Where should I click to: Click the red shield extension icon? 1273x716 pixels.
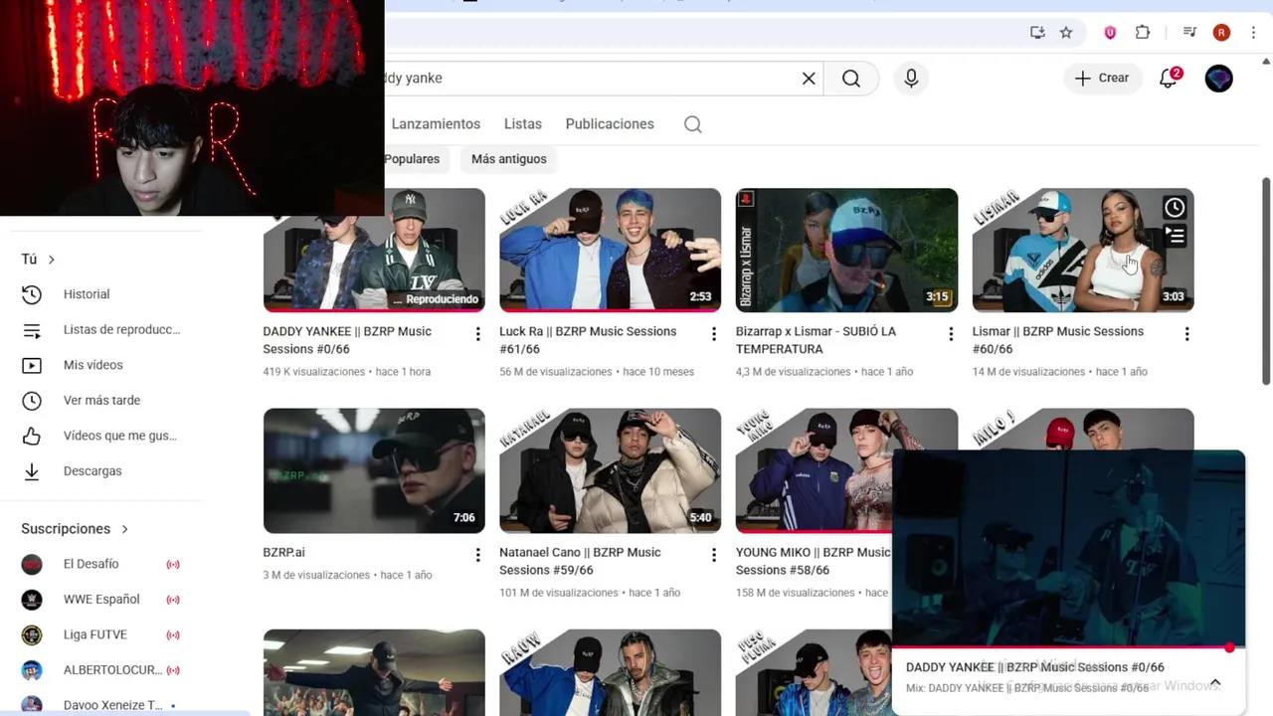(1110, 33)
